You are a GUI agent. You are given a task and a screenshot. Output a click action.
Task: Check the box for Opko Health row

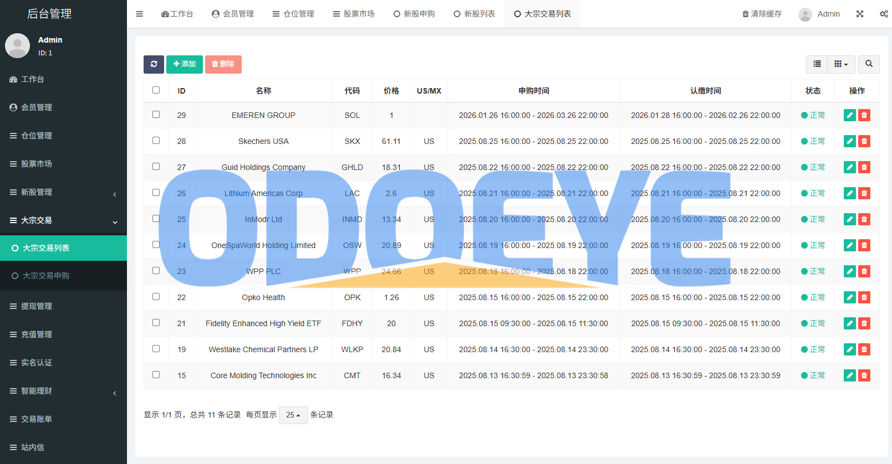point(156,297)
